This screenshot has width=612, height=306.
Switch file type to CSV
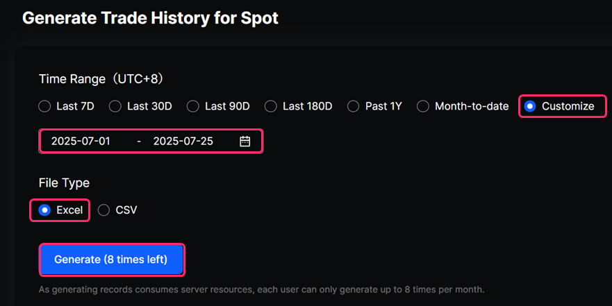click(x=117, y=210)
